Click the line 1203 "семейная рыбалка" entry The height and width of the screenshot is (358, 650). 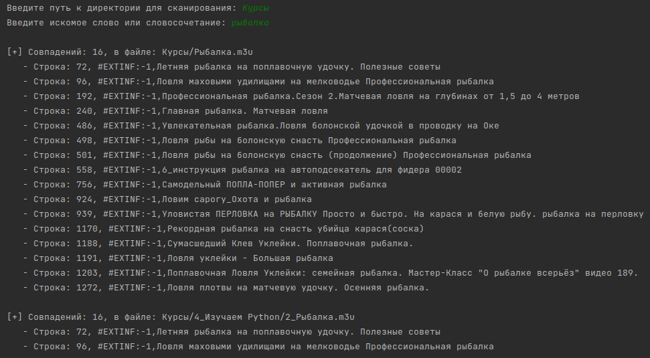(x=330, y=273)
